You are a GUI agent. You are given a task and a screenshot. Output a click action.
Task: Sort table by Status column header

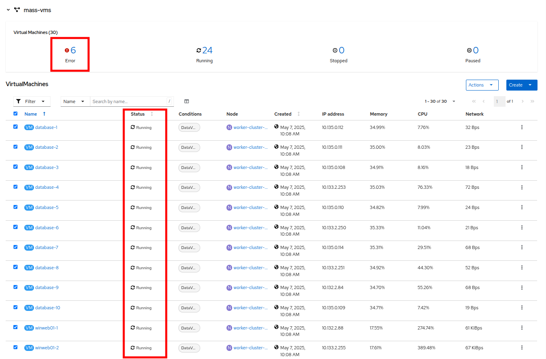[138, 114]
